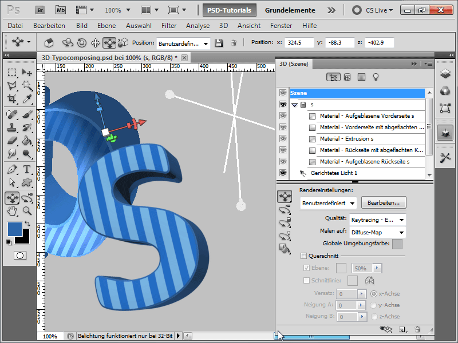458x343 pixels.
Task: Toggle visibility of Material - Aufgeblasene Vorderseite s
Action: 283,116
